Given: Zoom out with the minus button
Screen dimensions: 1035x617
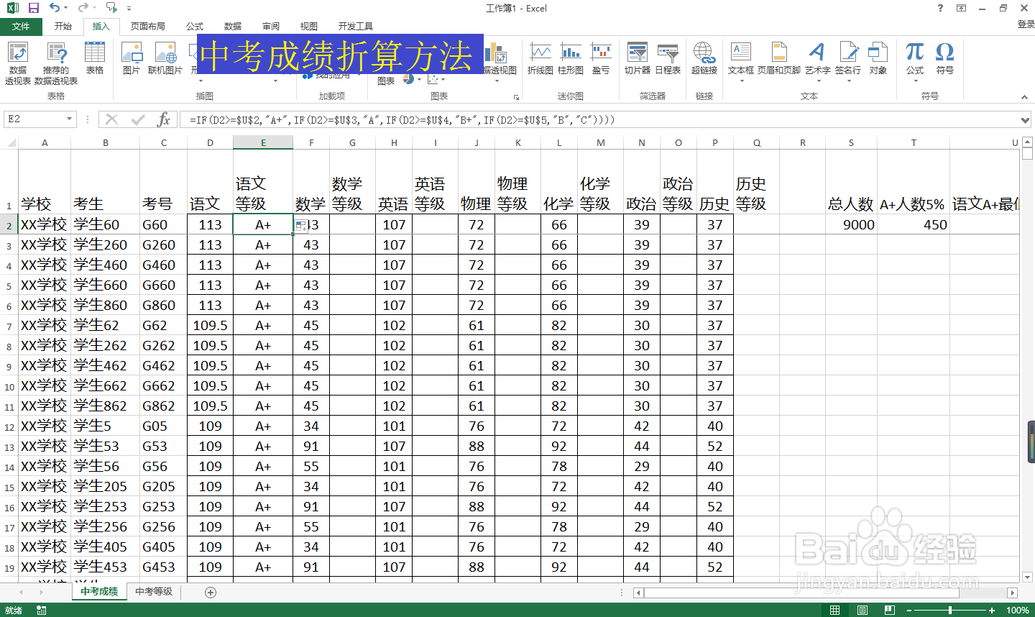Looking at the screenshot, I should [x=908, y=611].
